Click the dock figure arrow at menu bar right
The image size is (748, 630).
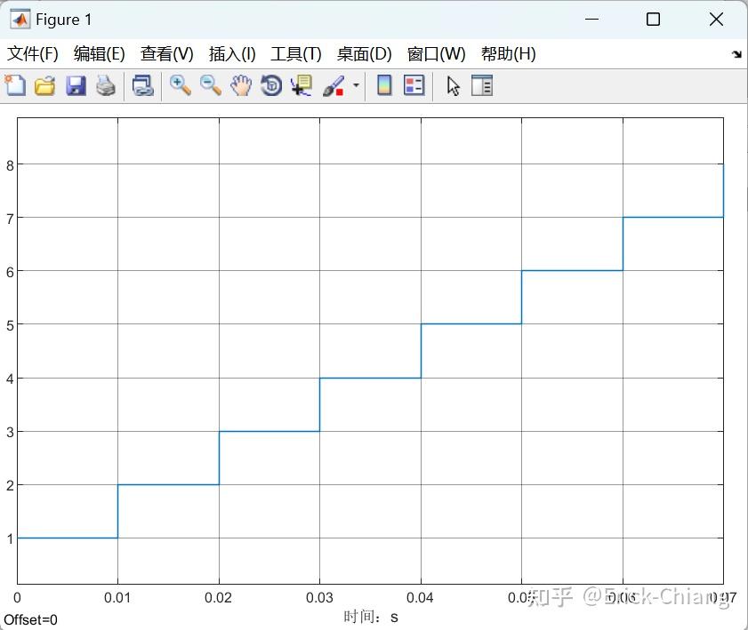(x=737, y=54)
